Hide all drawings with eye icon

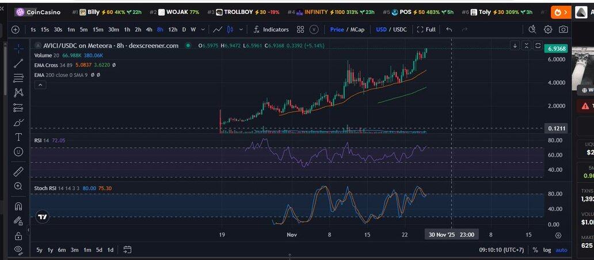(18, 250)
